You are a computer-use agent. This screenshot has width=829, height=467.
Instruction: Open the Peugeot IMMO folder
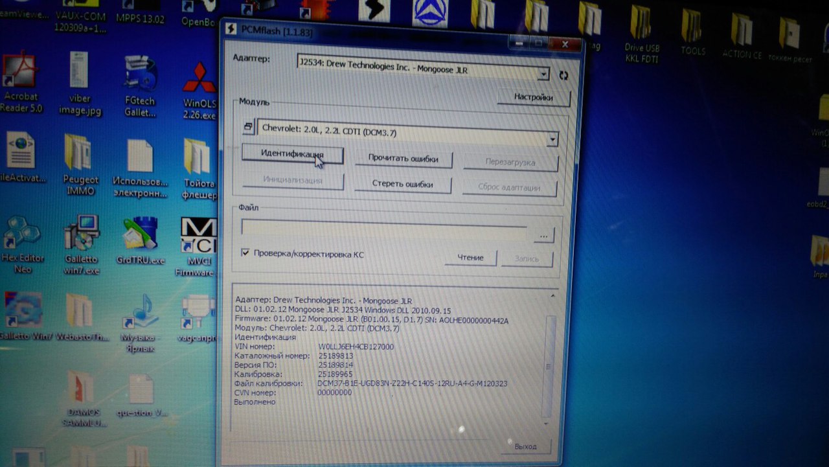coord(80,165)
